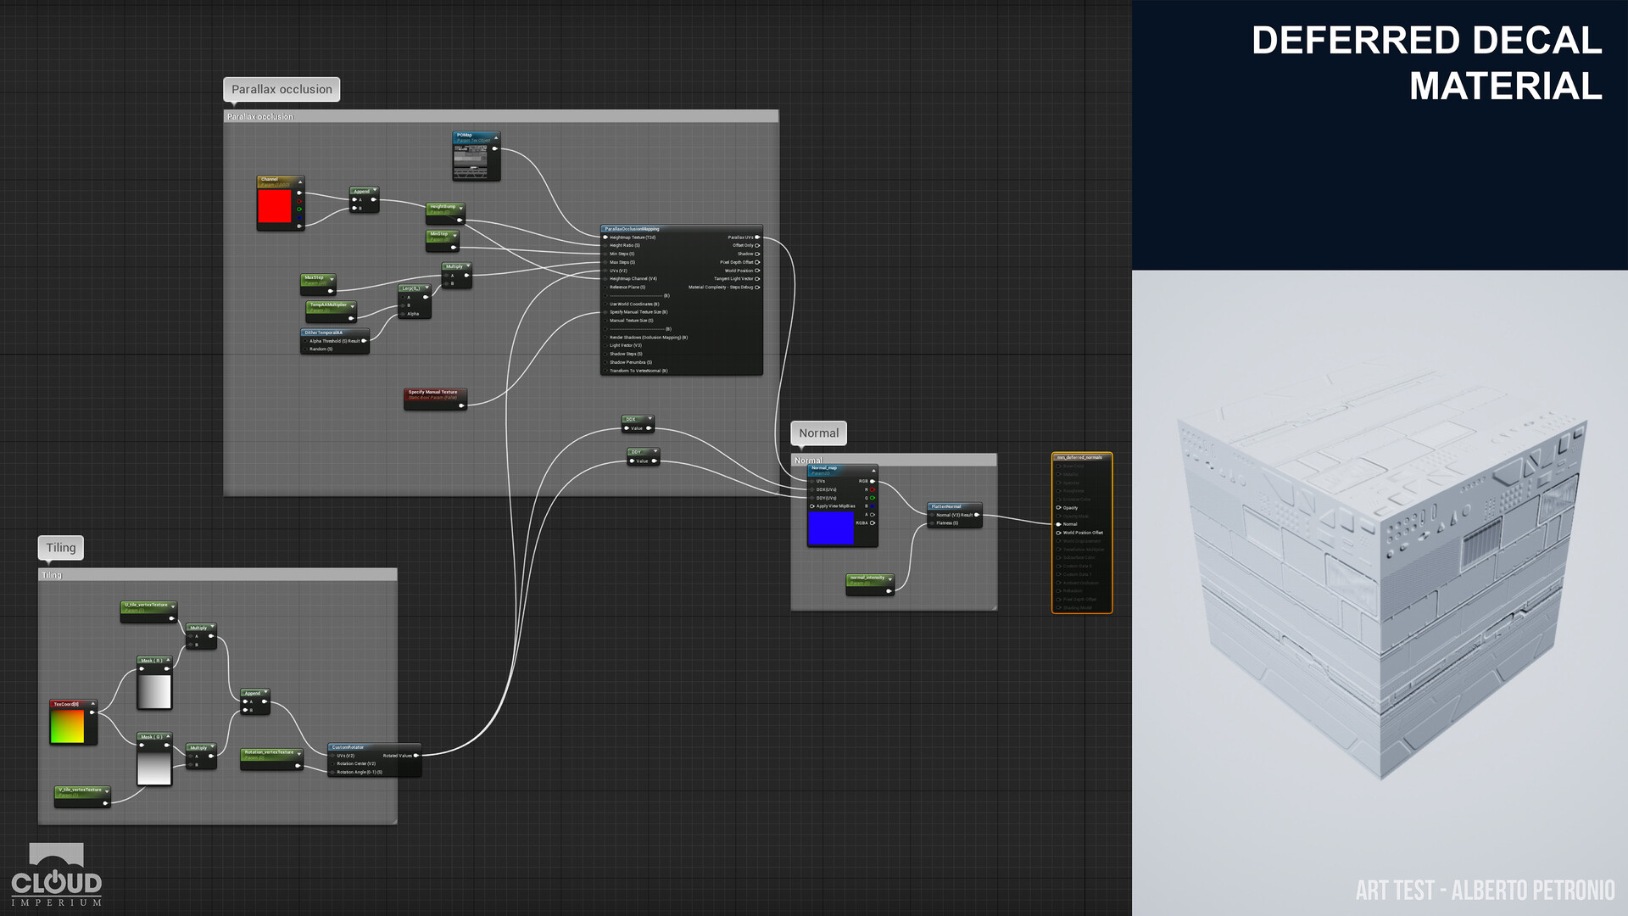Screen dimensions: 1628x916
Task: Click the green G output pin of Normal_map
Action: (873, 498)
